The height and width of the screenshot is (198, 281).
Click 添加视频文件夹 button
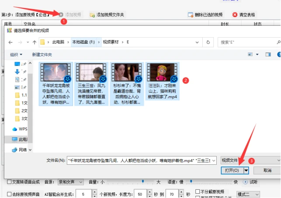tap(107, 15)
